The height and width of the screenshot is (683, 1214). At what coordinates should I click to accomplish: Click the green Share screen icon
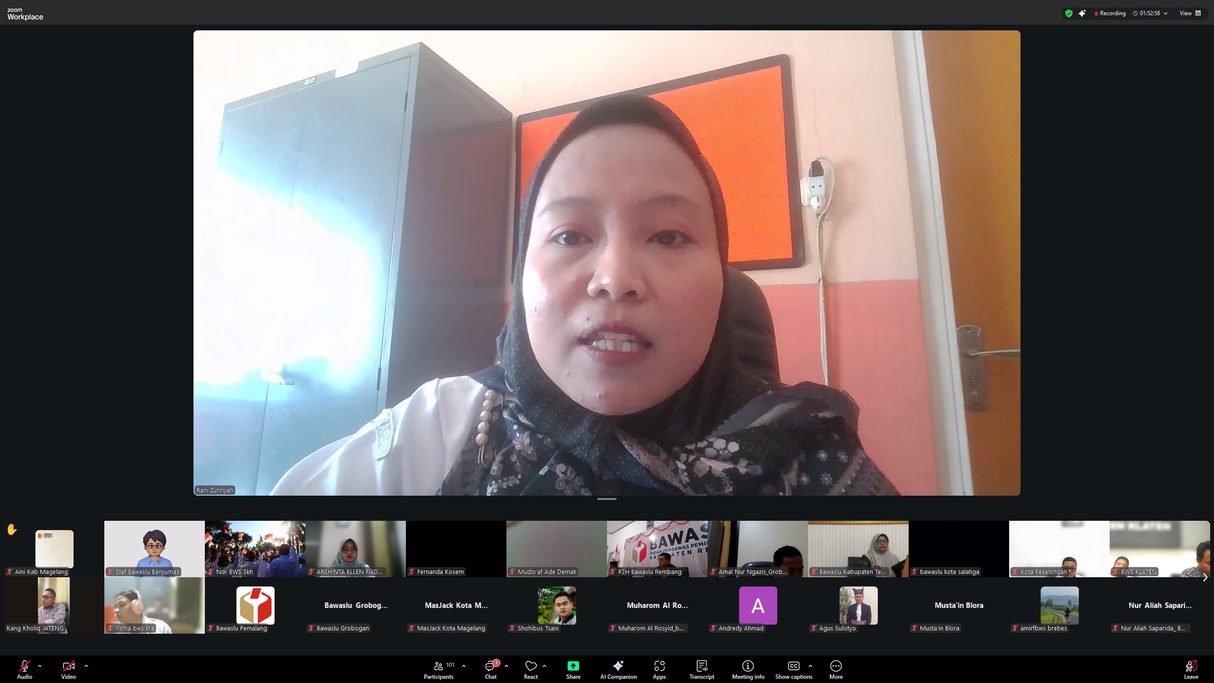[573, 666]
